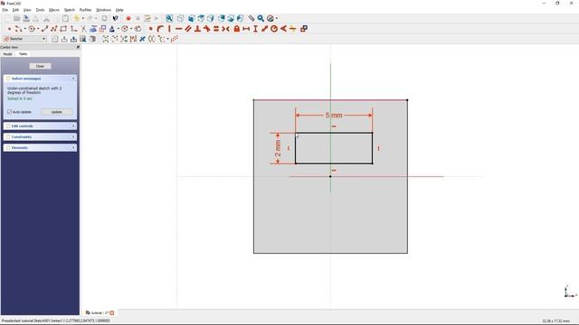Click the Save document icon
This screenshot has height=325, width=579.
pos(26,18)
